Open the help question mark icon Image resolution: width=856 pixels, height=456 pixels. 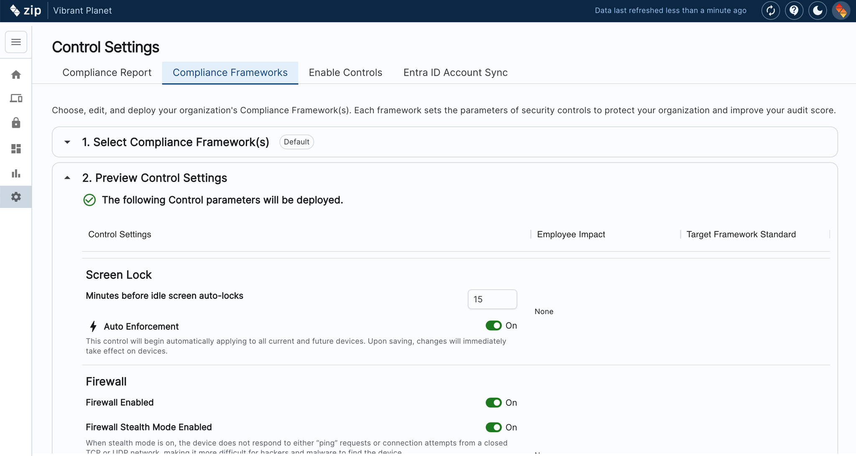tap(794, 10)
